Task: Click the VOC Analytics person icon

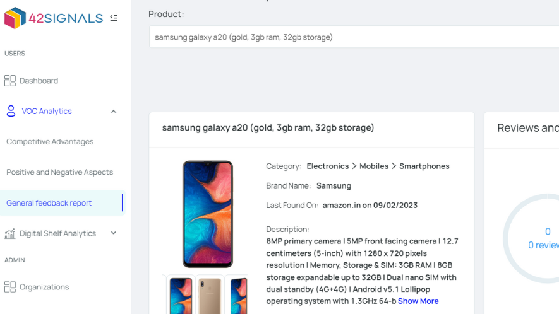Action: coord(11,111)
